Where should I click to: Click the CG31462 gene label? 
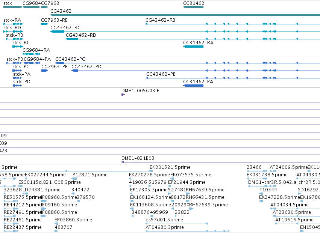pyautogui.click(x=194, y=3)
